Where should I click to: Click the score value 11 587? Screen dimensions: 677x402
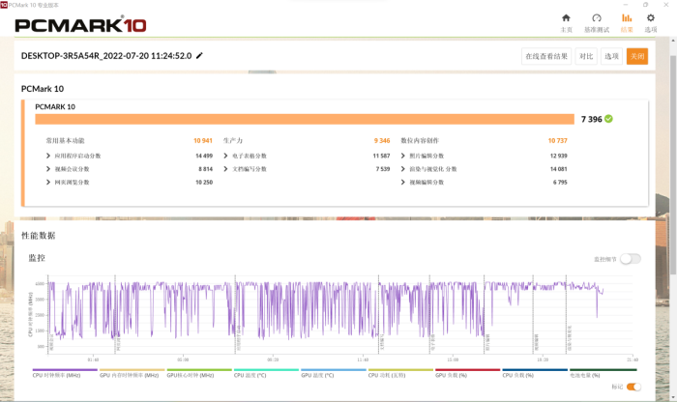click(x=381, y=156)
